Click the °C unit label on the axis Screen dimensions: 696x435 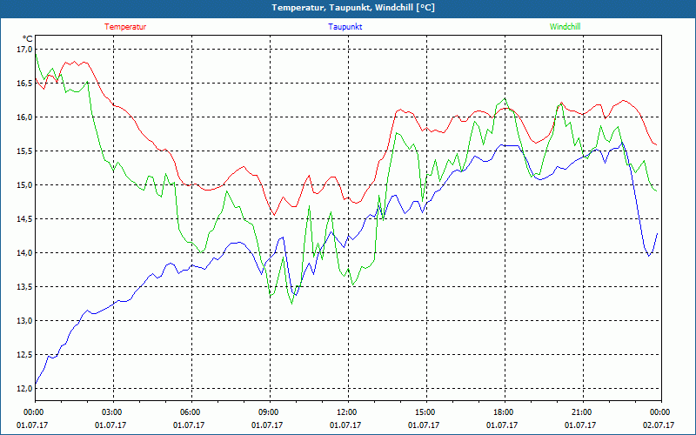pyautogui.click(x=28, y=39)
